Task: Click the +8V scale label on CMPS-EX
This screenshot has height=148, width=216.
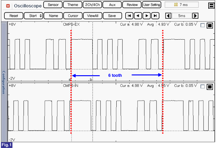Action: [x=12, y=25]
